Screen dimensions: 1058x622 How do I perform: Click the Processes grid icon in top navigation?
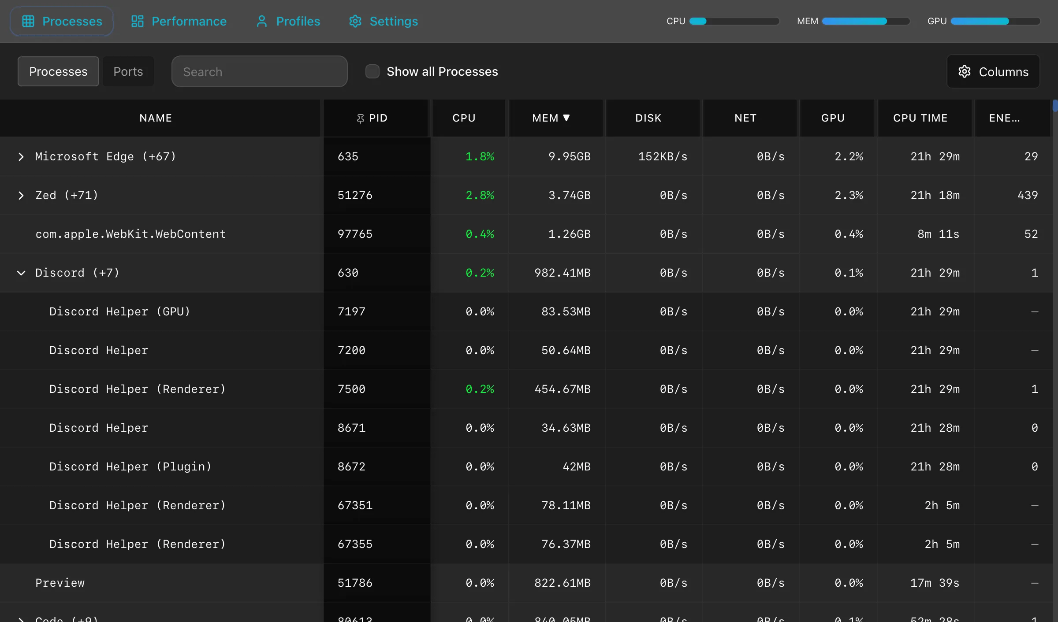point(28,21)
